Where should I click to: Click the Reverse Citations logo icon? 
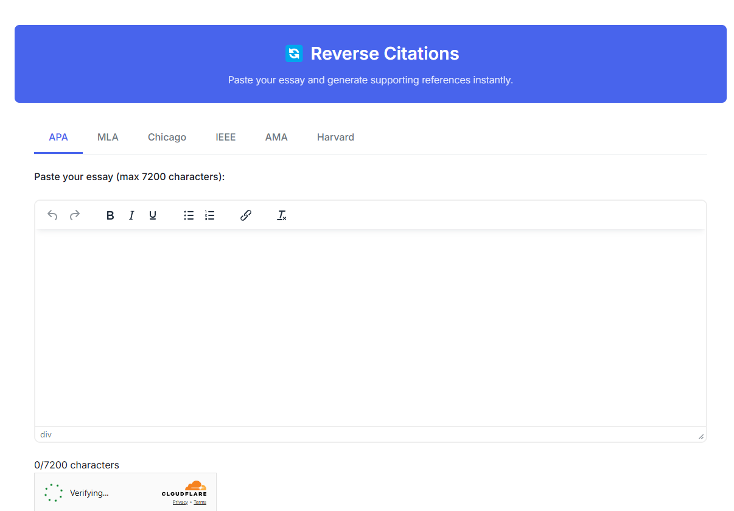(x=294, y=54)
